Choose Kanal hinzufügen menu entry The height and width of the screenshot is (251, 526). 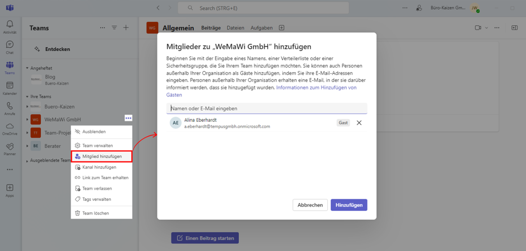(x=102, y=167)
